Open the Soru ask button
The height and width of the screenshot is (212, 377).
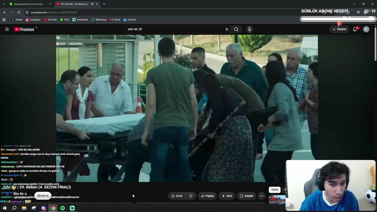227,196
